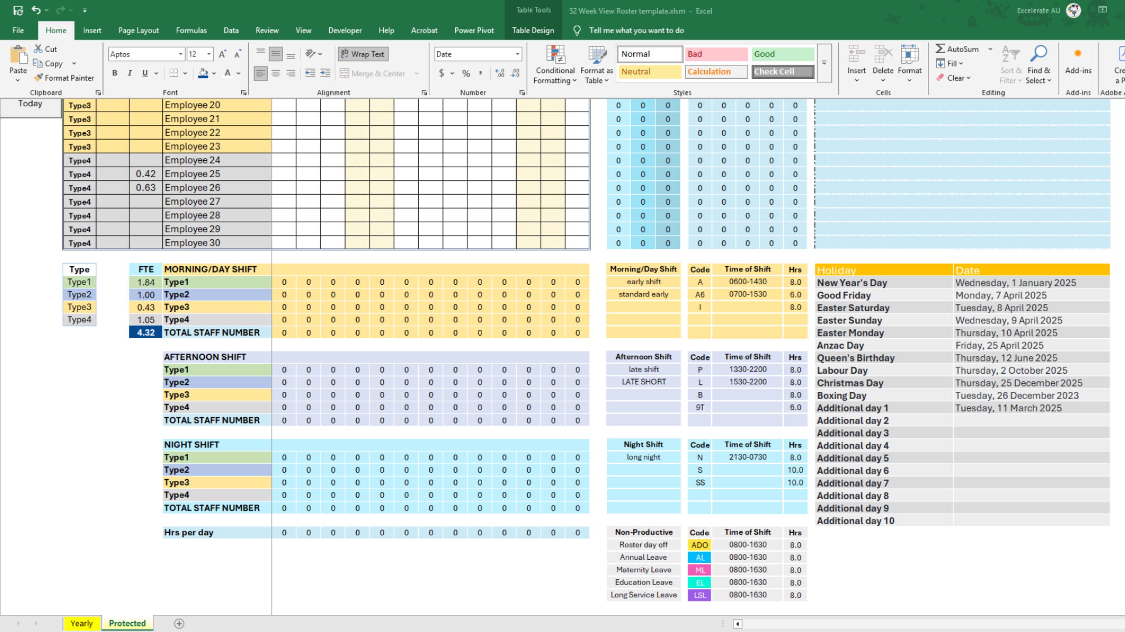Open the font size dropdown
The height and width of the screenshot is (632, 1125).
208,54
